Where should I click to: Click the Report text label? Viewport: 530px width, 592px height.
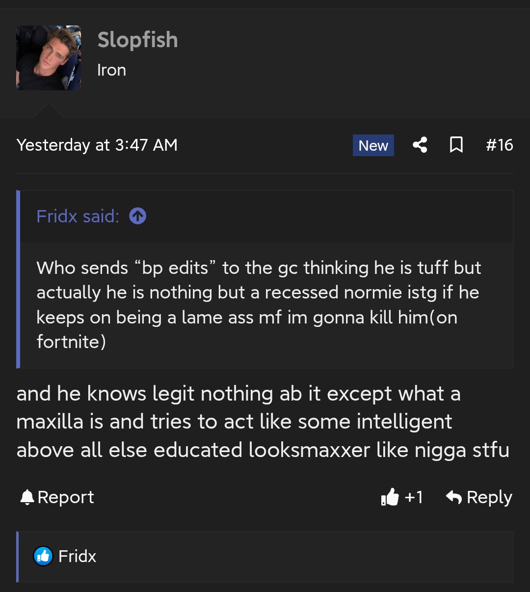coord(66,497)
